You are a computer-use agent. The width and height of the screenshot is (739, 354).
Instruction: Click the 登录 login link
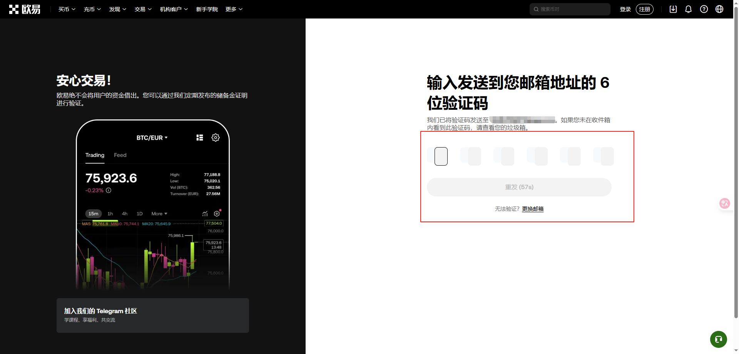[625, 9]
